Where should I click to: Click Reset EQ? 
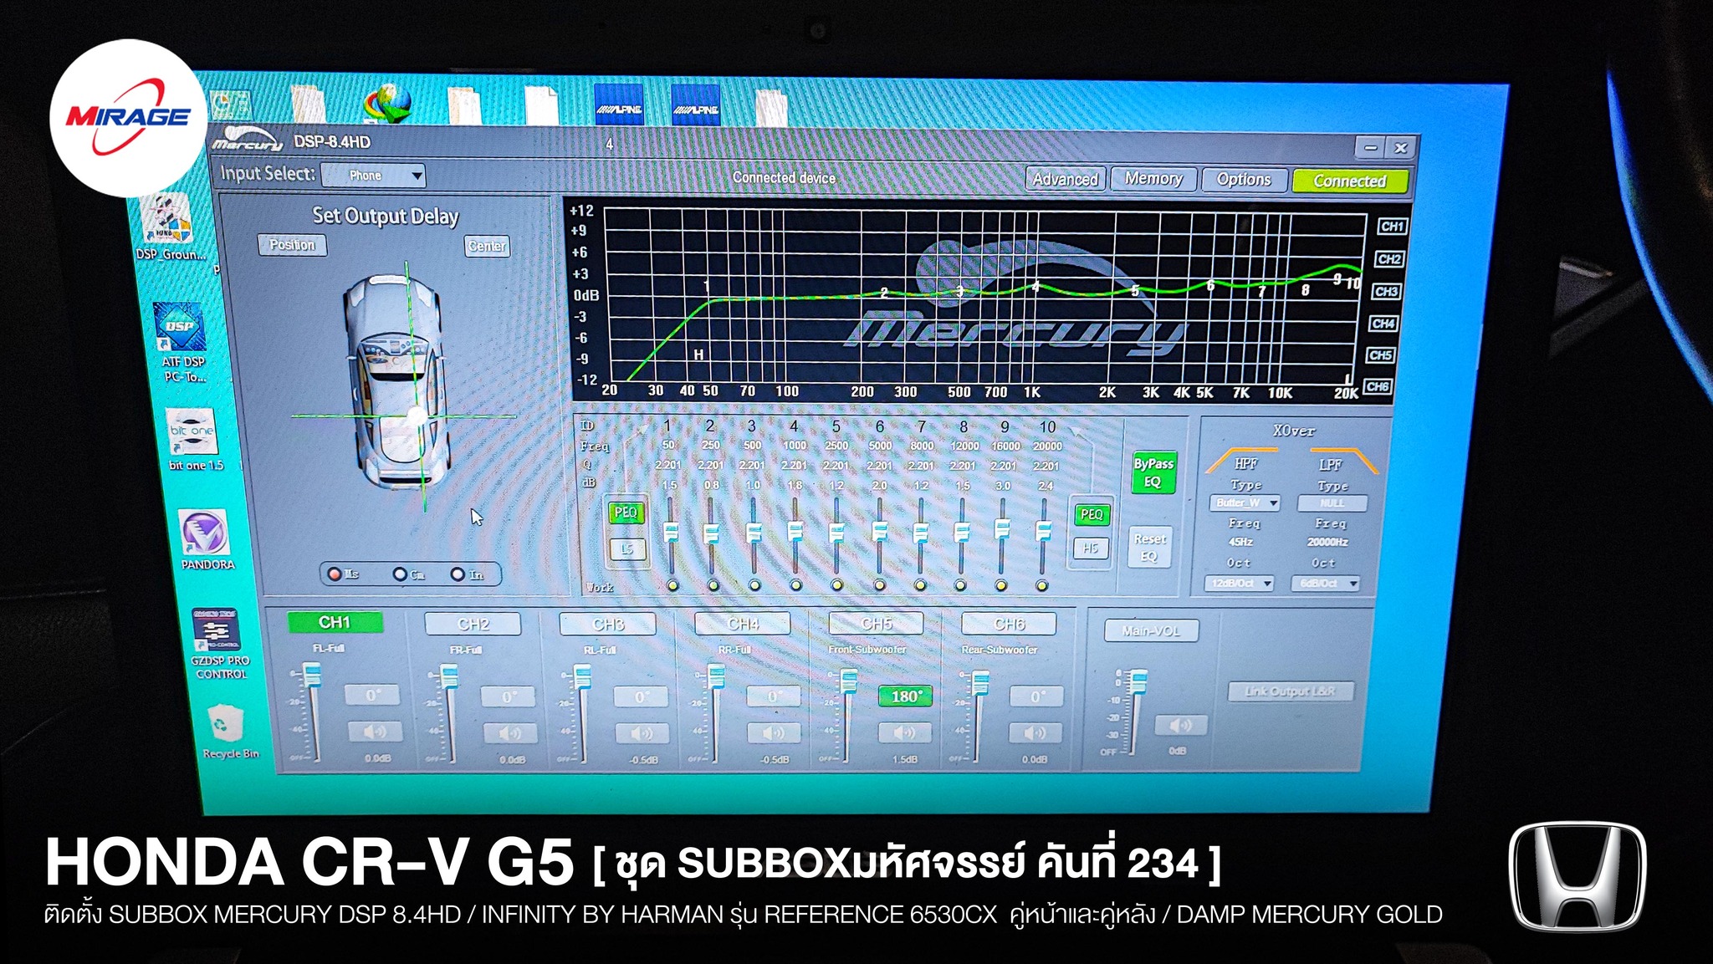pyautogui.click(x=1149, y=548)
